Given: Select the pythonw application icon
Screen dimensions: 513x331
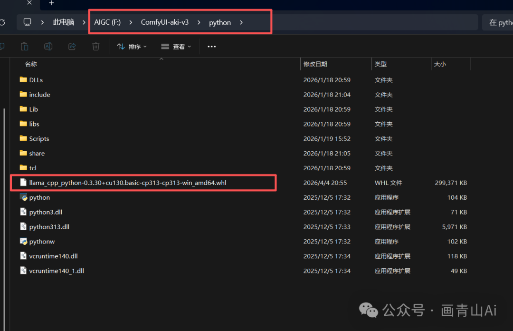Looking at the screenshot, I should click(x=23, y=241).
